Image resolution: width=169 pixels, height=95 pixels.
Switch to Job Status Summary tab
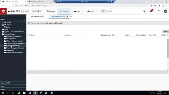tap(38, 16)
